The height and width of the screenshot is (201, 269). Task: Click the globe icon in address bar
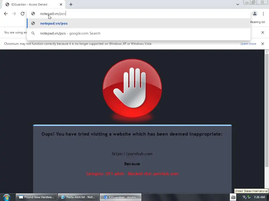(x=33, y=14)
